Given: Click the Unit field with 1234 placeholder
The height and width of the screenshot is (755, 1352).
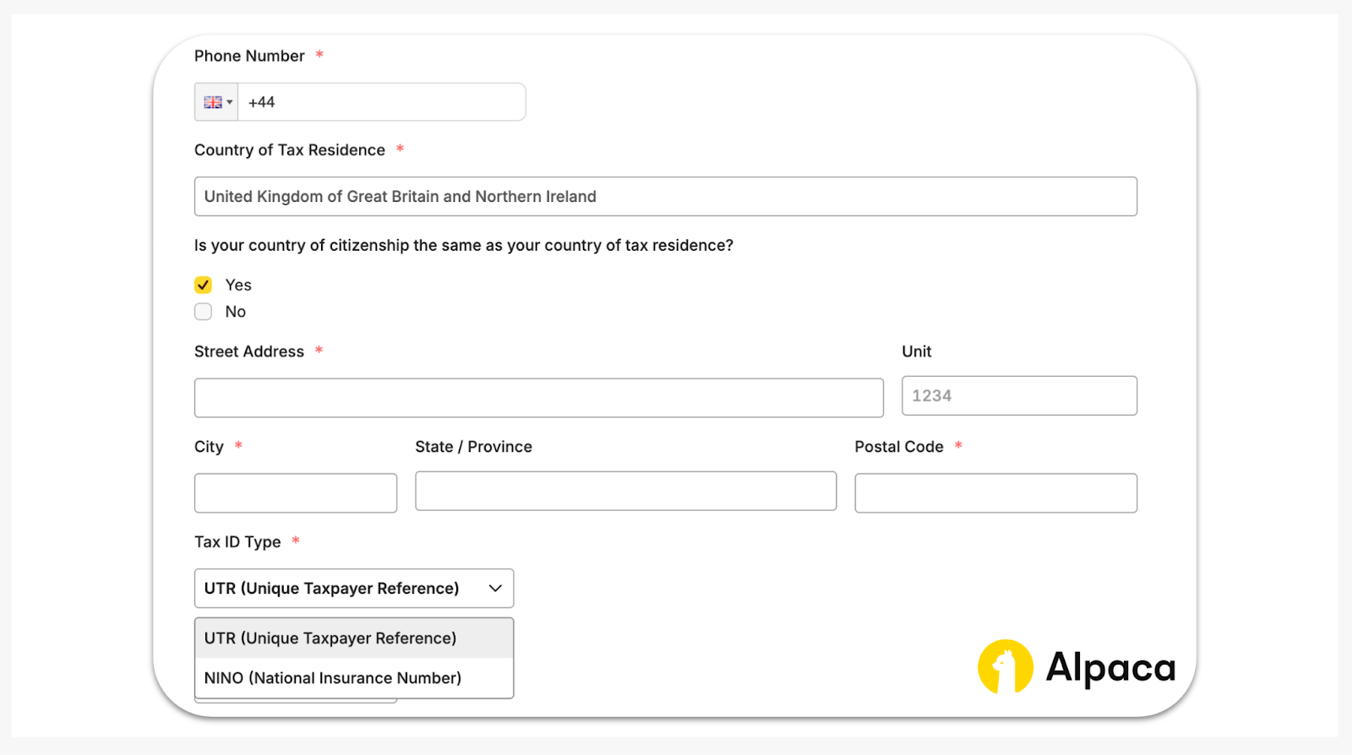Looking at the screenshot, I should click(1018, 396).
